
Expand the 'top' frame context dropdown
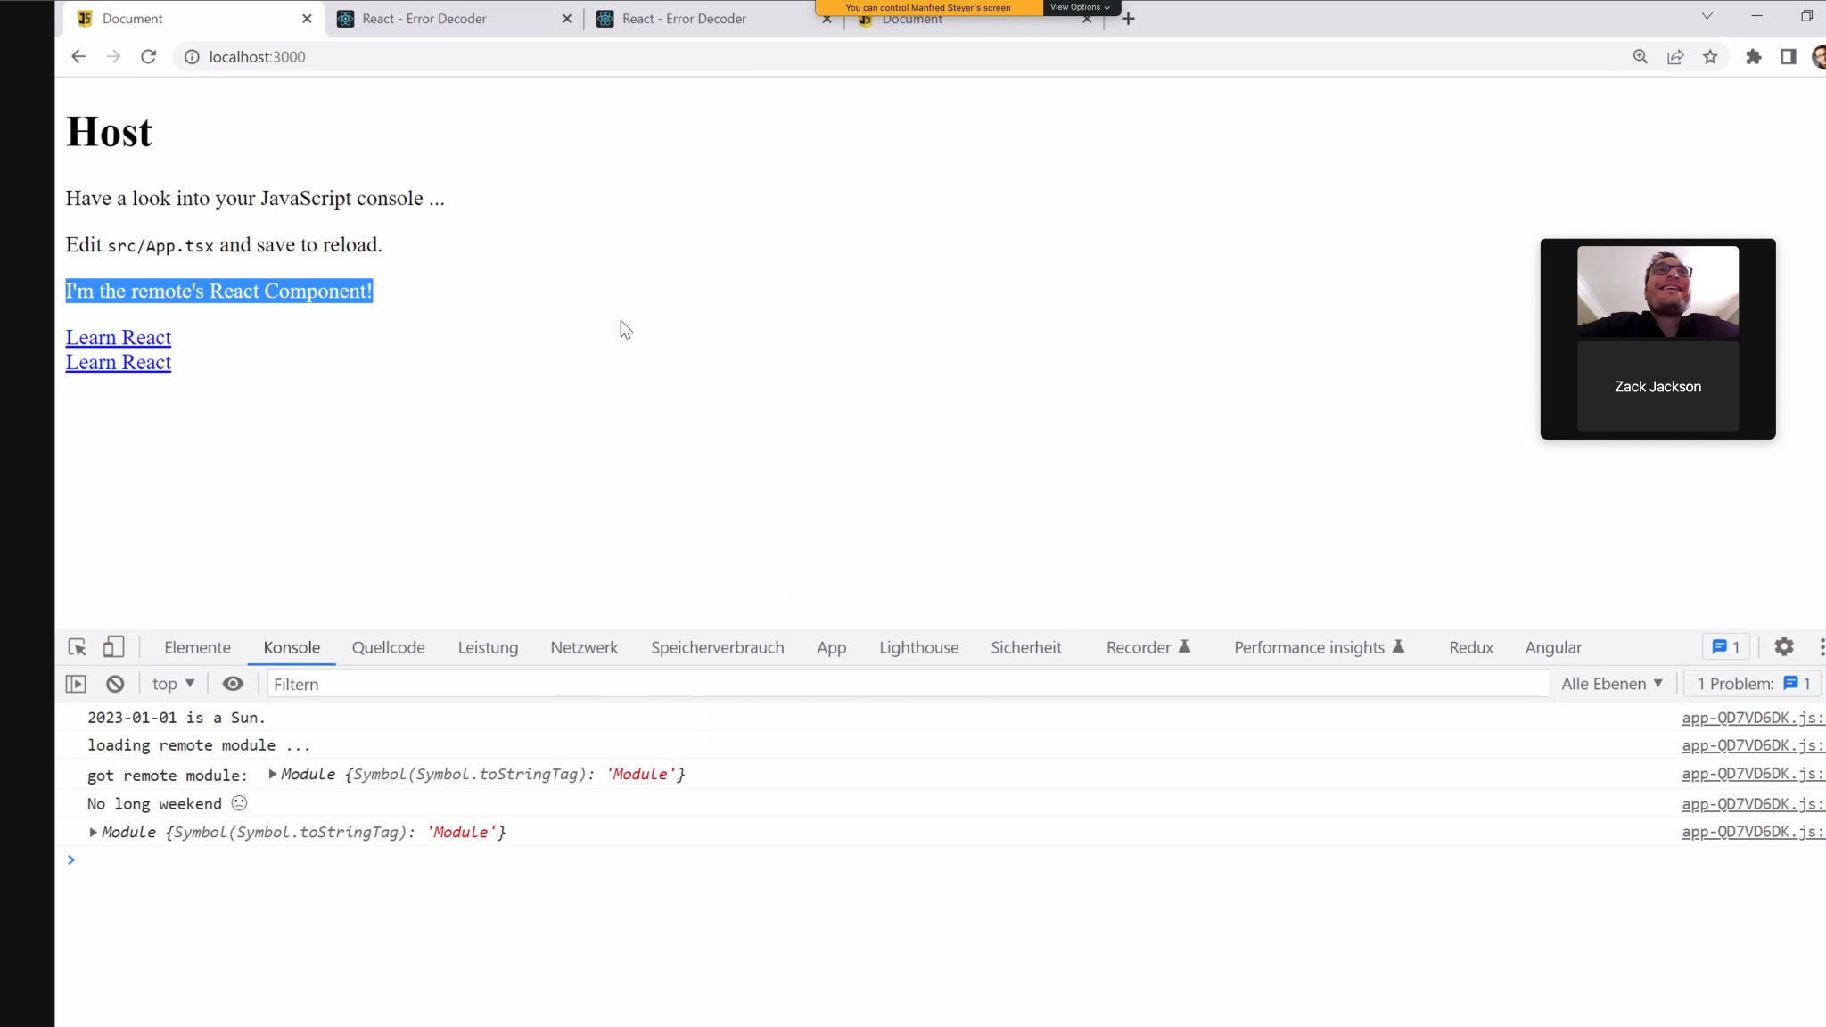172,683
